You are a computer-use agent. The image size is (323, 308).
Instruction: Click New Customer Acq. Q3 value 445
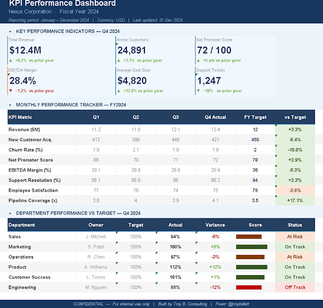(x=175, y=140)
